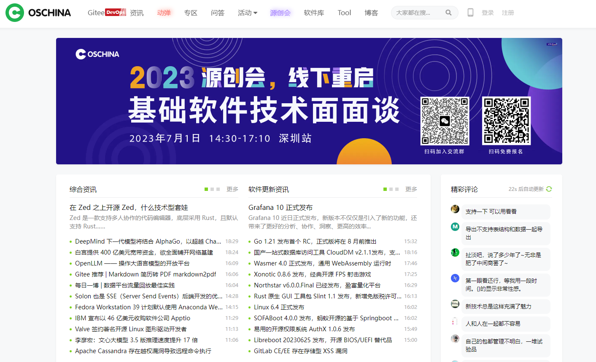The height and width of the screenshot is (362, 596).
Task: Click the green refresh icon in 精彩评论
Action: [x=549, y=189]
